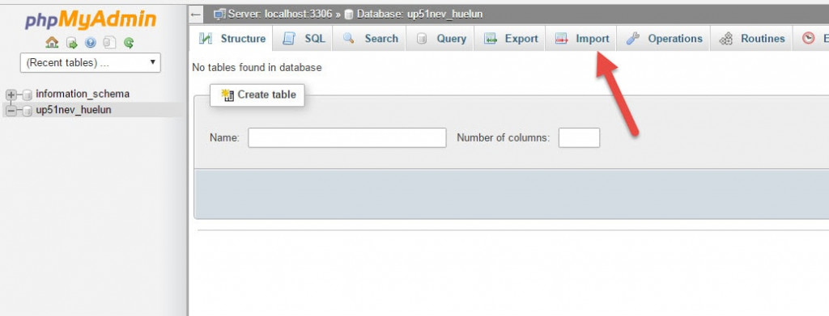Open the blue help question icon
Image resolution: width=829 pixels, height=316 pixels.
coord(91,43)
